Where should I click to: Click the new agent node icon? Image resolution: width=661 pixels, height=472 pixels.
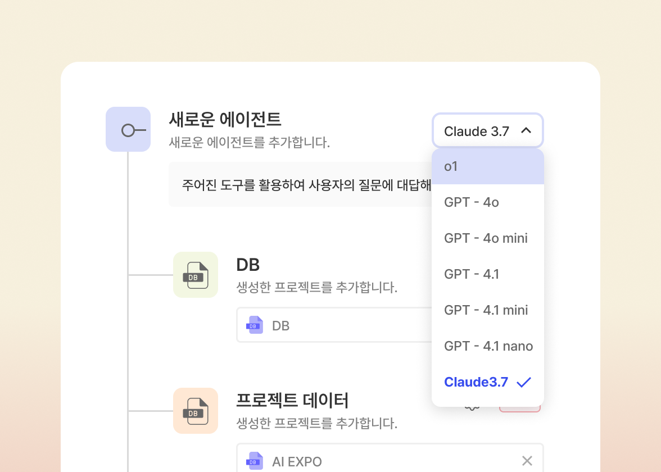(x=128, y=129)
